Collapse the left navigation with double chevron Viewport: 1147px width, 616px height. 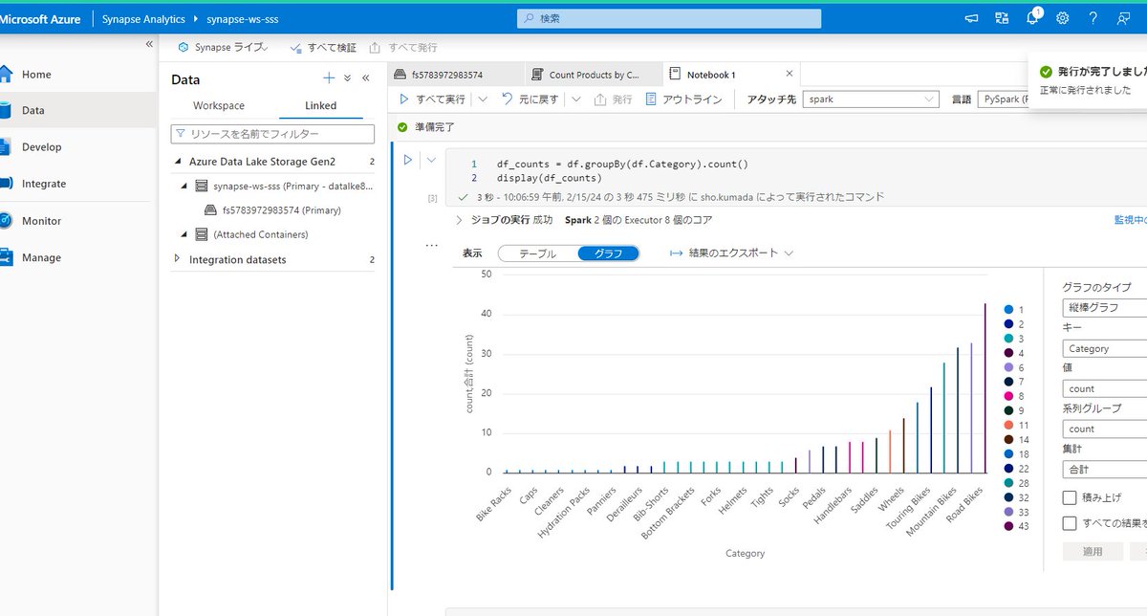coord(149,45)
